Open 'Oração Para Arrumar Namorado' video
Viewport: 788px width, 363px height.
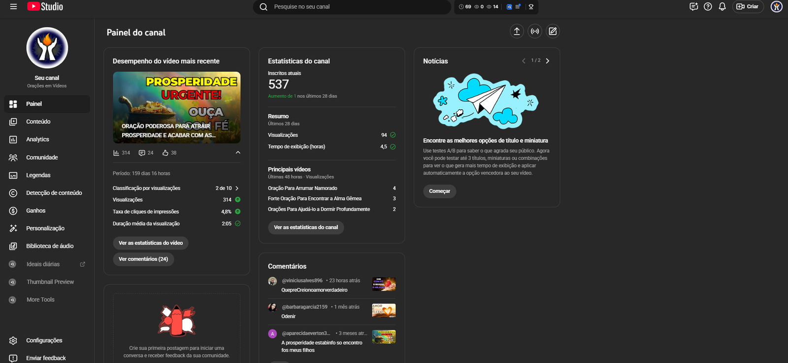(302, 188)
